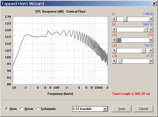Click the SPL Response chart title
This screenshot has height=117, width=158.
60,11
